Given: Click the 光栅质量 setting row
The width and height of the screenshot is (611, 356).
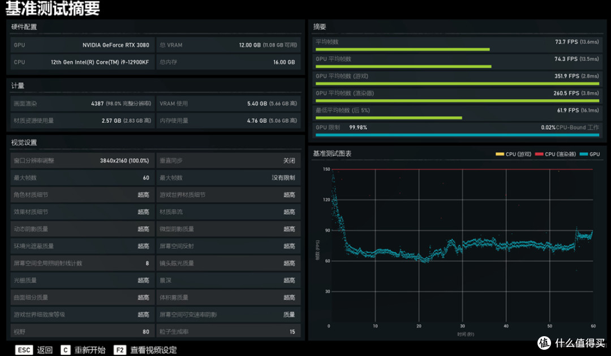Looking at the screenshot, I should click(x=82, y=280).
